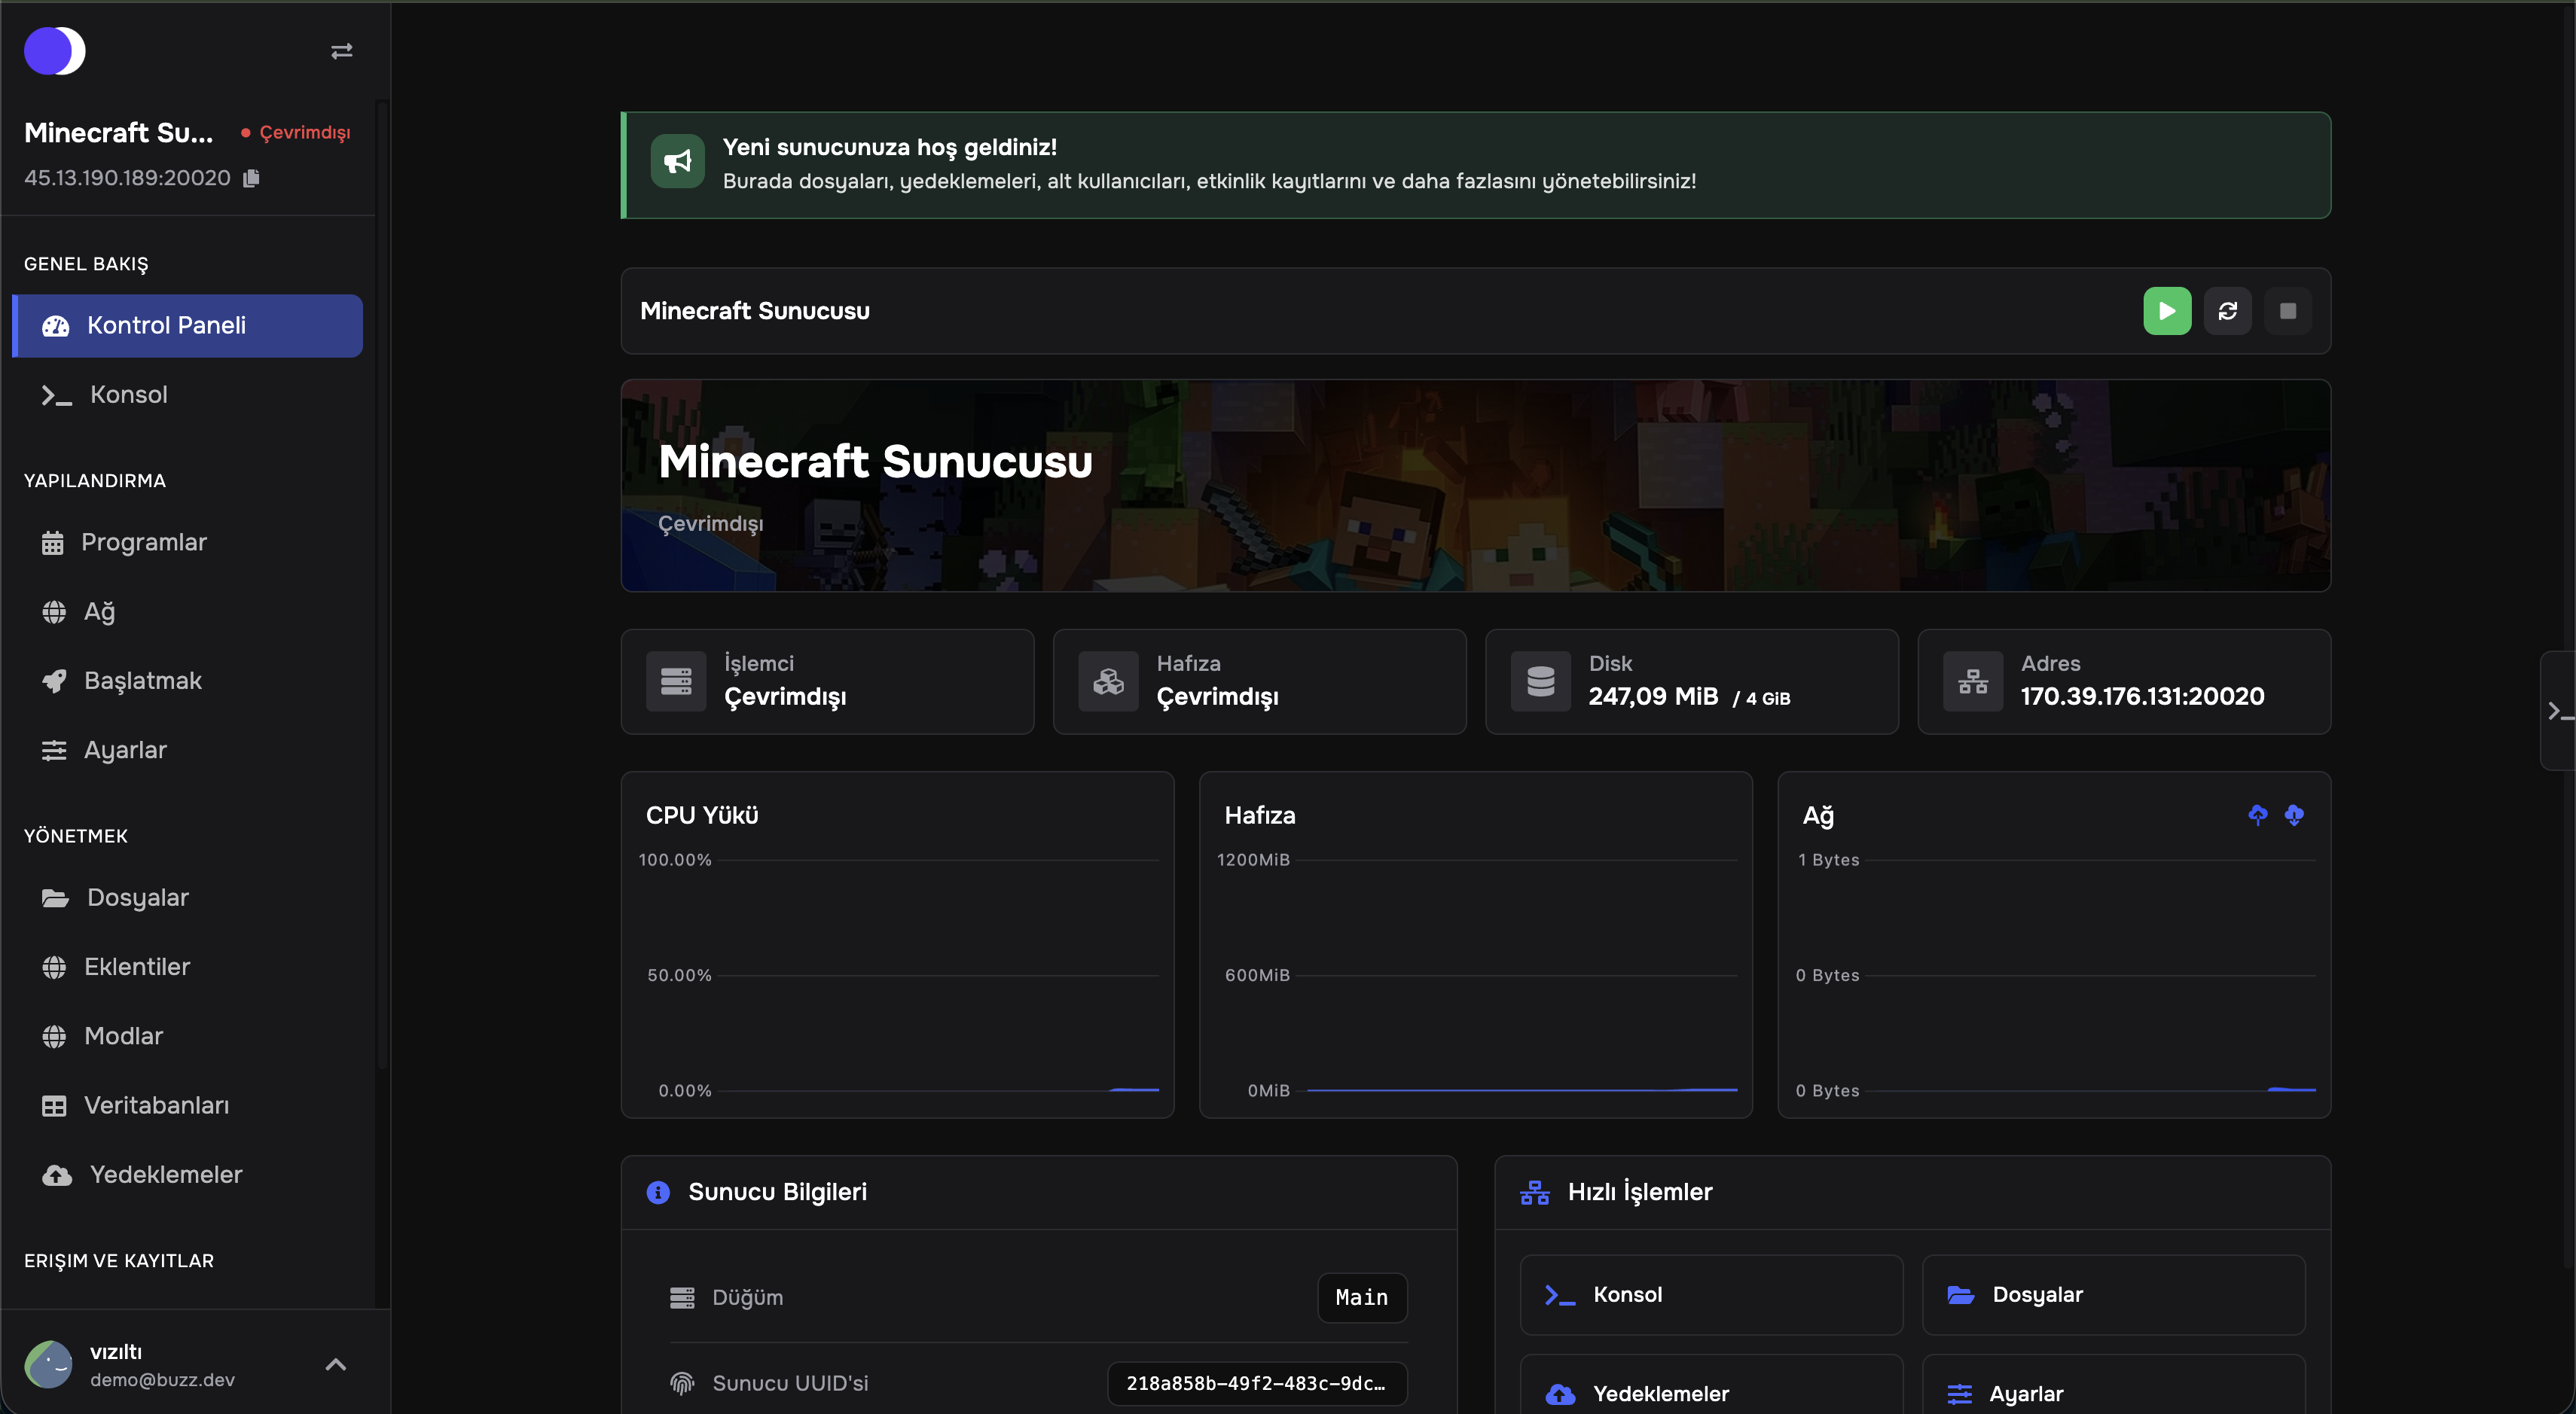Click the download icon in the Ağ panel

point(2294,815)
